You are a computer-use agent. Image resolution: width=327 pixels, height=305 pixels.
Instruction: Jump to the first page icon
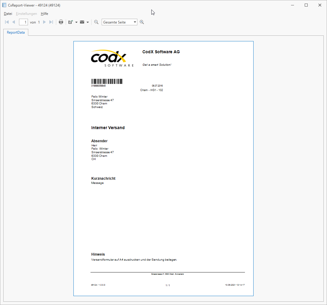[x=7, y=22]
